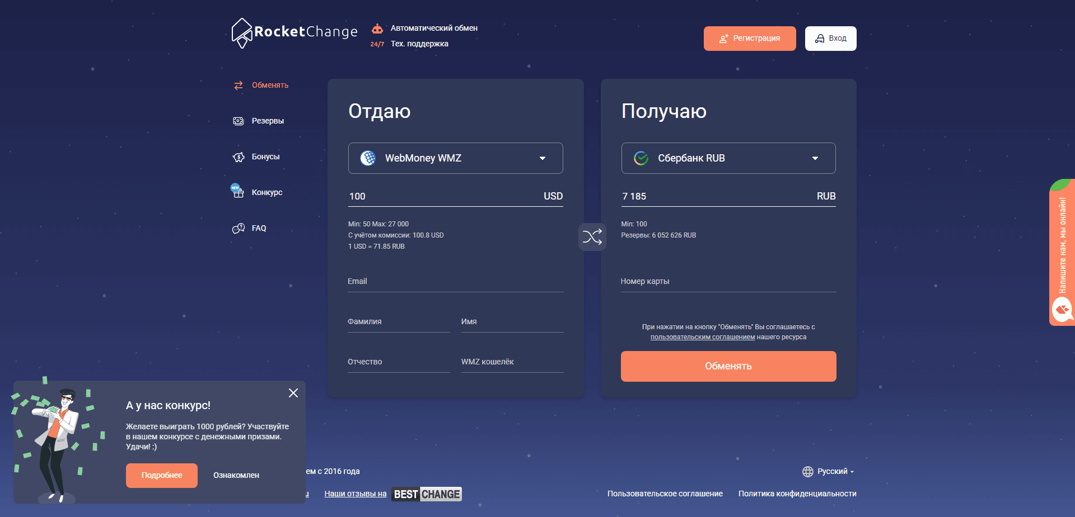Click the RocketChange rocket logo
Screen dimensions: 1075x517
pyautogui.click(x=242, y=33)
